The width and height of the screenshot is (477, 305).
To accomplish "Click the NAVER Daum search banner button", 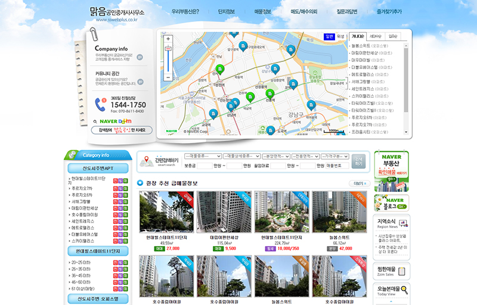I will point(122,130).
